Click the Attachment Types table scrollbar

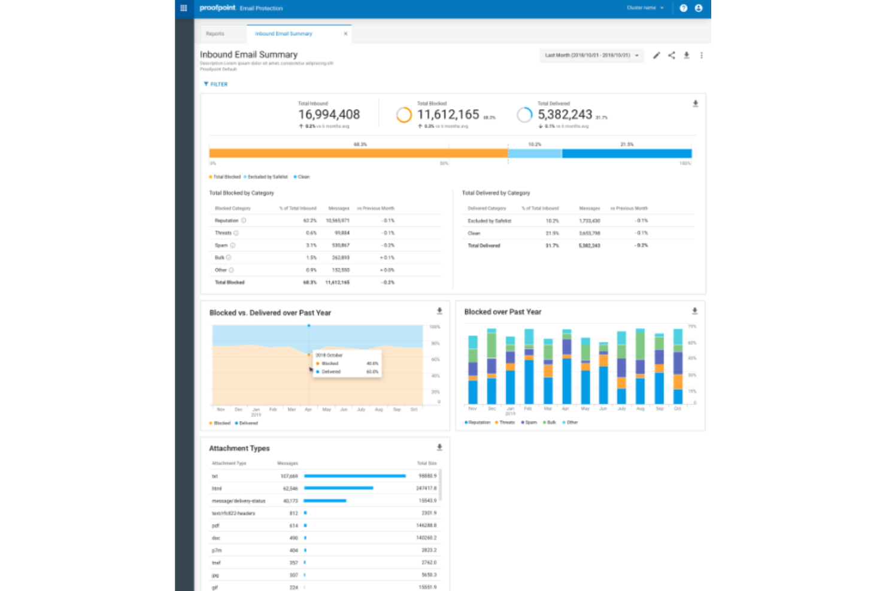(441, 485)
